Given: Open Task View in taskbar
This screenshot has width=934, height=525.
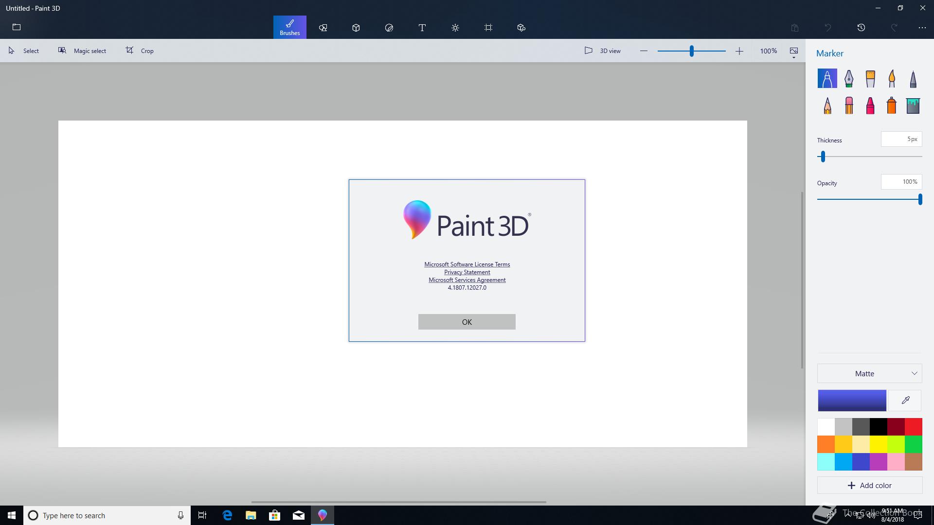Looking at the screenshot, I should point(202,515).
